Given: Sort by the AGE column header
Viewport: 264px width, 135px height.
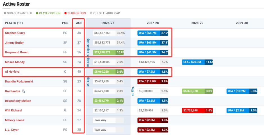Looking at the screenshot, I should coord(79,23).
